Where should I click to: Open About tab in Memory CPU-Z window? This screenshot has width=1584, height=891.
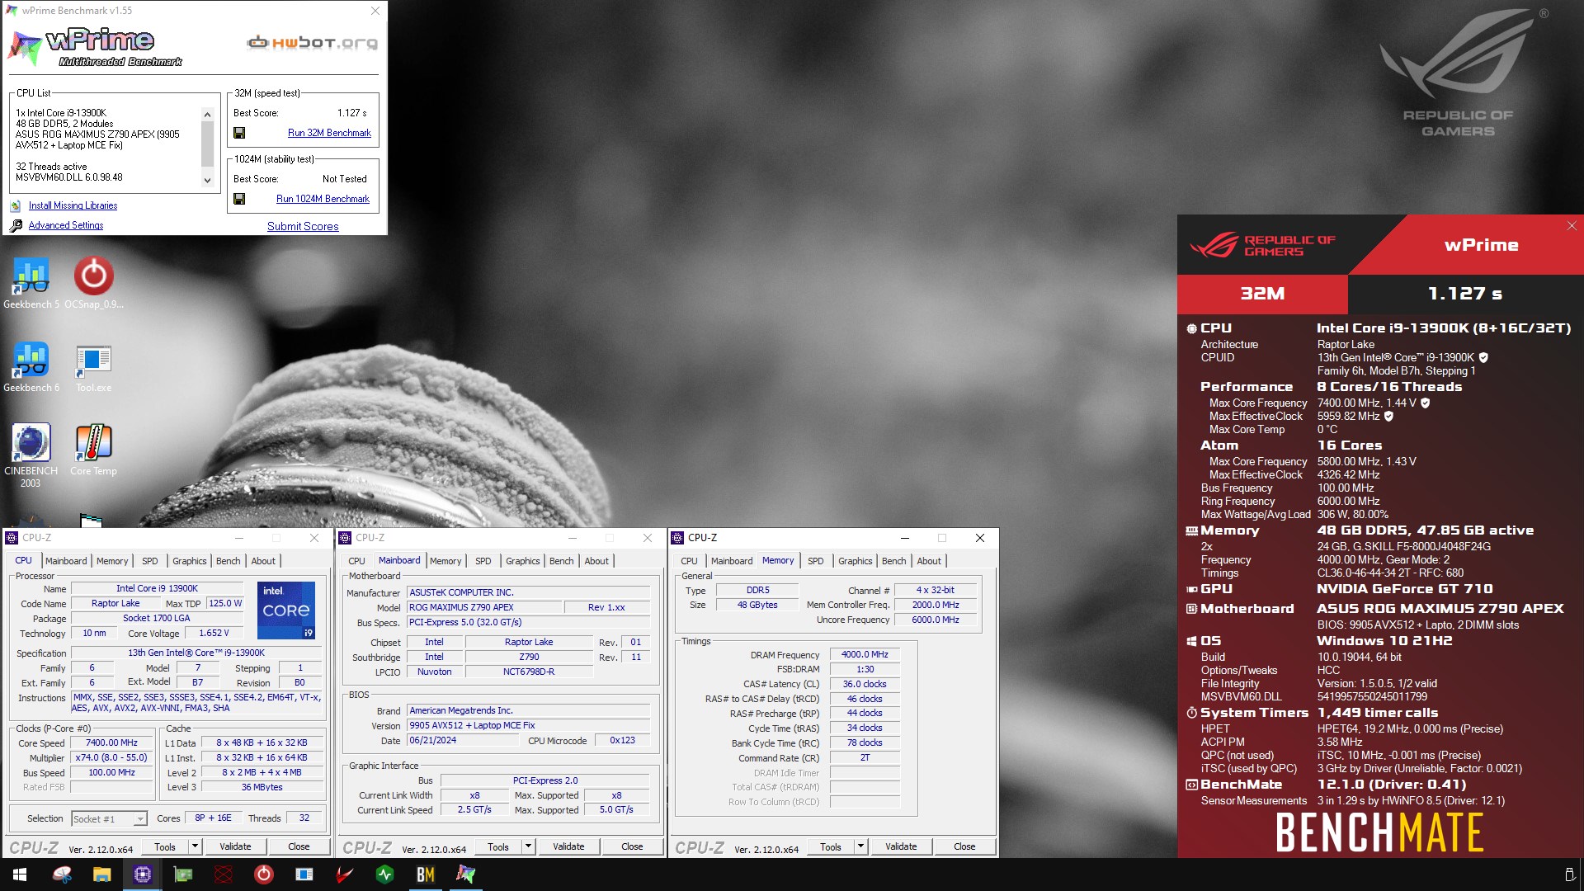(929, 561)
